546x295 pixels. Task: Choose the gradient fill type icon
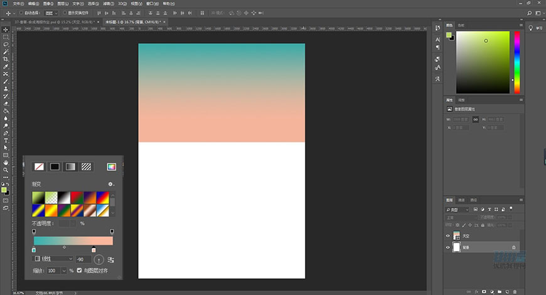pos(70,167)
